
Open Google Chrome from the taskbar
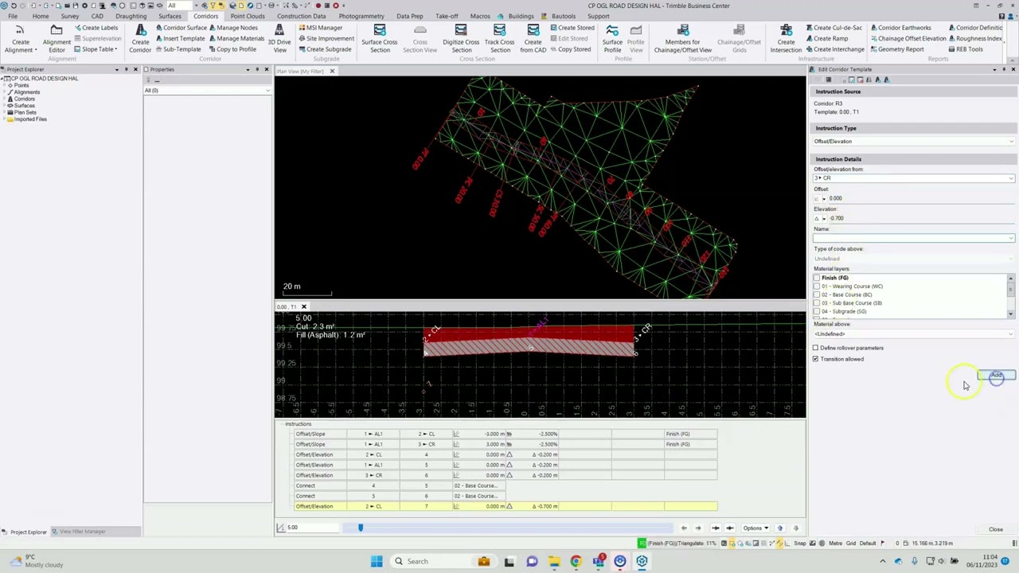(x=576, y=561)
